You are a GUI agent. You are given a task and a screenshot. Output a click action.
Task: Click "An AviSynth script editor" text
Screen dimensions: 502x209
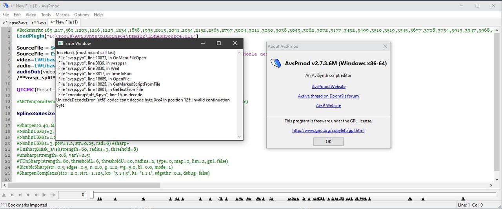click(x=328, y=75)
